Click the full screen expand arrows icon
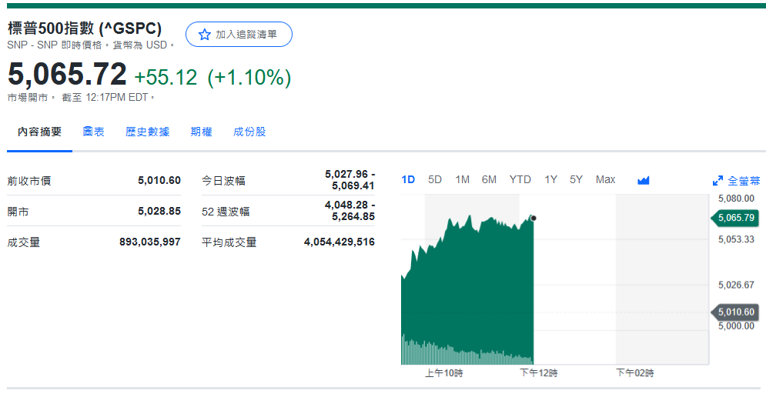 click(717, 181)
